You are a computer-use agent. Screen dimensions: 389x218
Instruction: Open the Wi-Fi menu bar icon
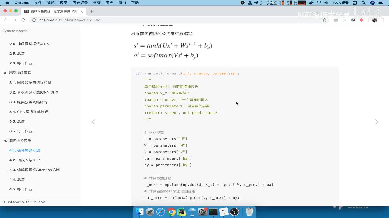(319, 3)
